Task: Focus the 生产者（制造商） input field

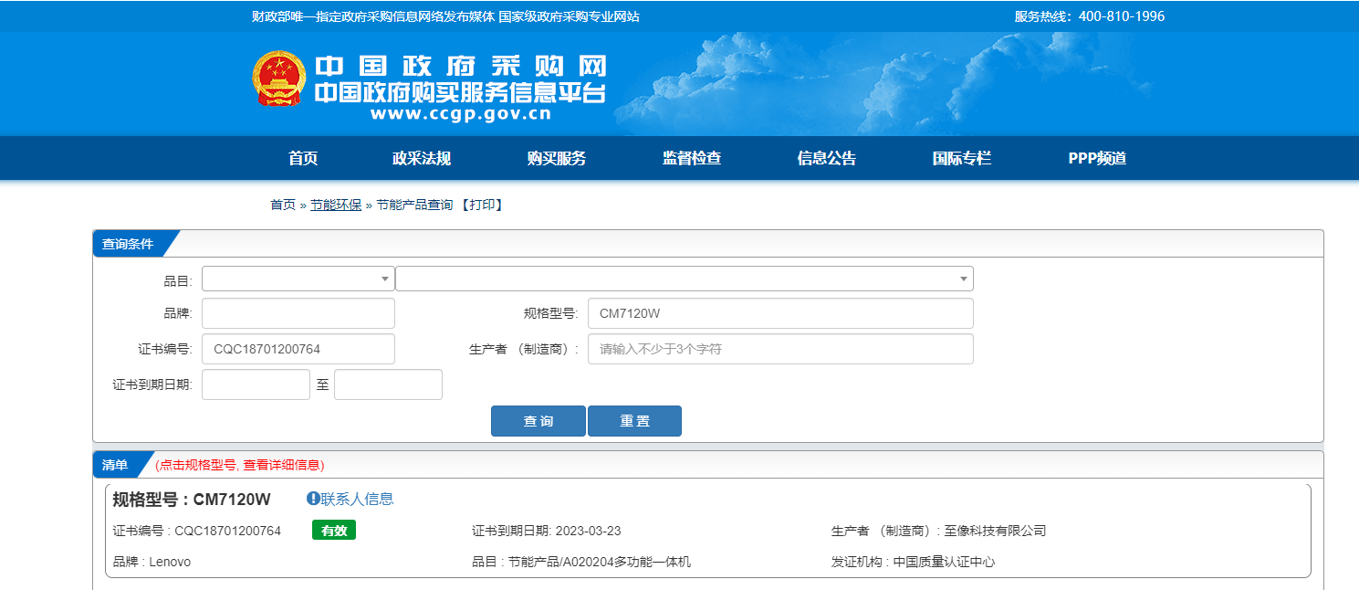Action: click(x=780, y=349)
